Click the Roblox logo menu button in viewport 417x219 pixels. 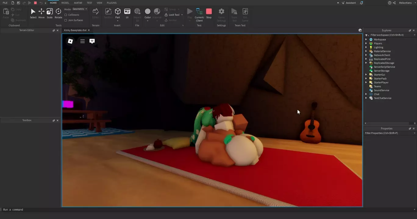point(70,41)
